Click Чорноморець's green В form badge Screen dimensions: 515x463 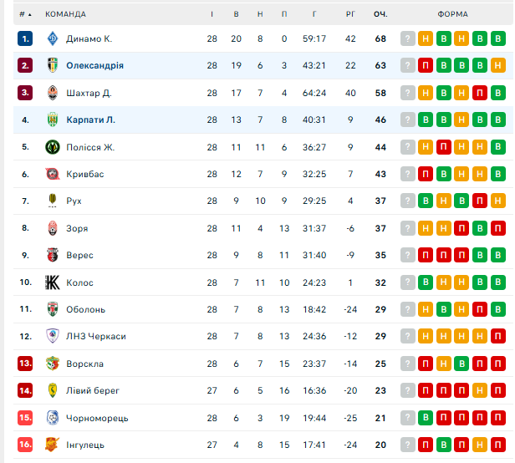point(426,418)
